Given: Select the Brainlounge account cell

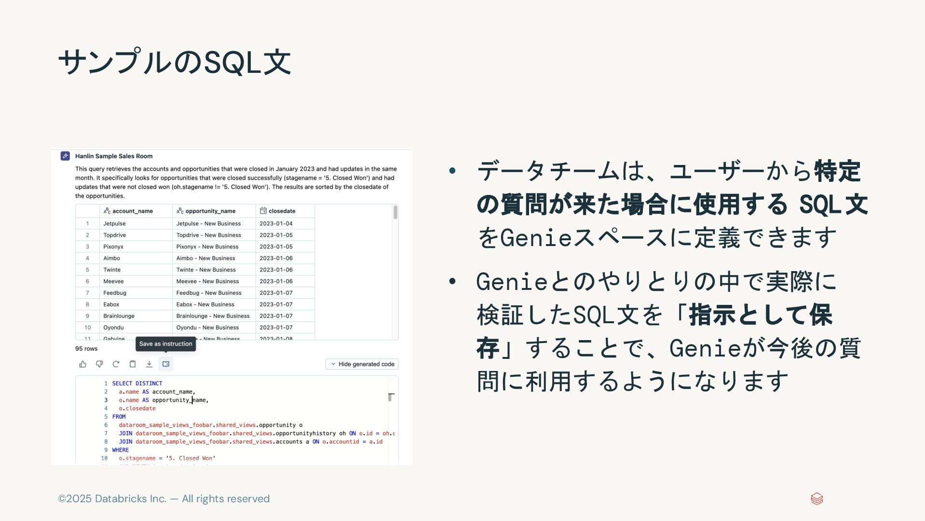Looking at the screenshot, I should 136,316.
